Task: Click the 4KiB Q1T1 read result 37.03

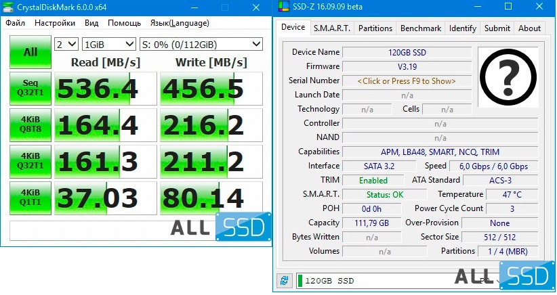Action: click(105, 198)
